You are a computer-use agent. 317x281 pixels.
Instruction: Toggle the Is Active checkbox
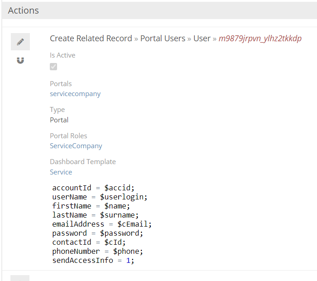(x=53, y=67)
